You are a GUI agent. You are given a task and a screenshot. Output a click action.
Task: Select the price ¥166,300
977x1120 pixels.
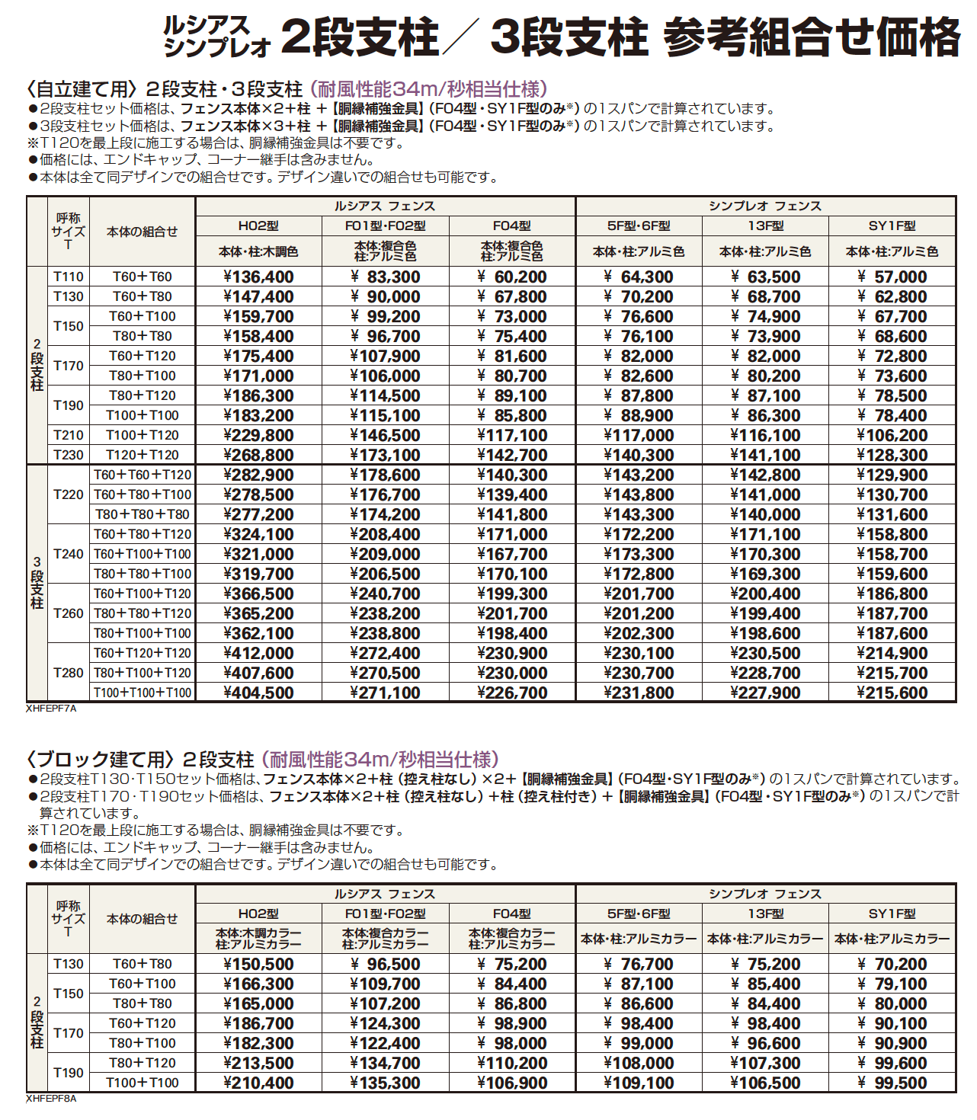258,984
